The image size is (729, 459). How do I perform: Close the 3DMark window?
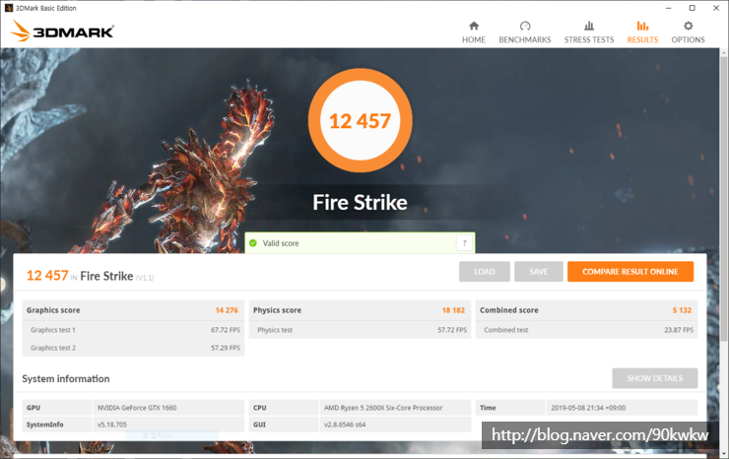click(716, 8)
